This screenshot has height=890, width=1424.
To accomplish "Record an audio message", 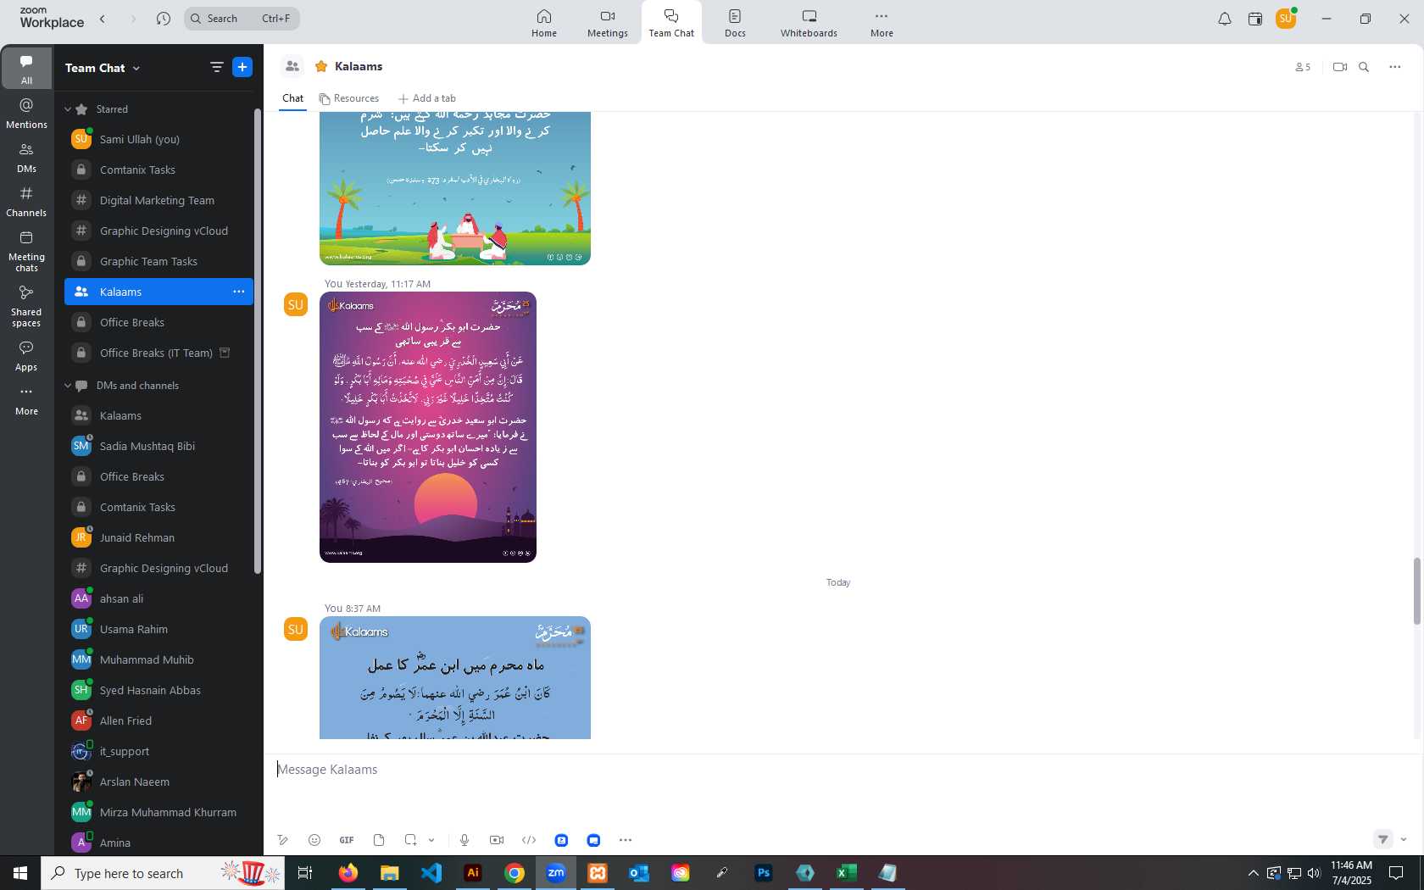I will pyautogui.click(x=464, y=840).
